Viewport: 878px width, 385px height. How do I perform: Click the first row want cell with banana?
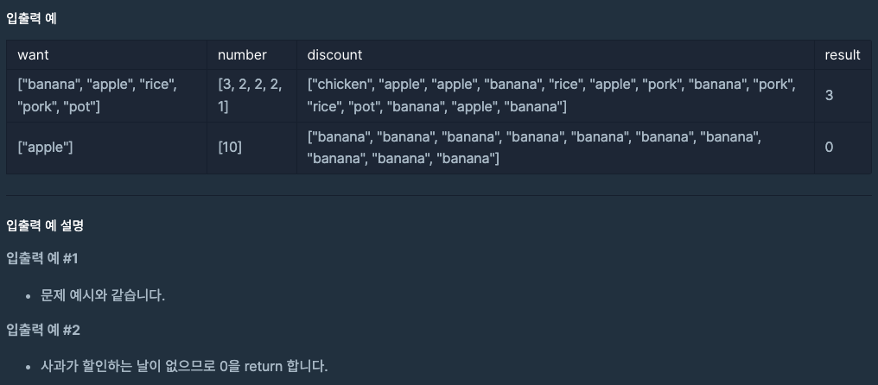tap(97, 95)
